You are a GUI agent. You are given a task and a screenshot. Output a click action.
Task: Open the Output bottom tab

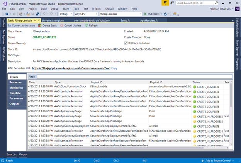(23, 155)
